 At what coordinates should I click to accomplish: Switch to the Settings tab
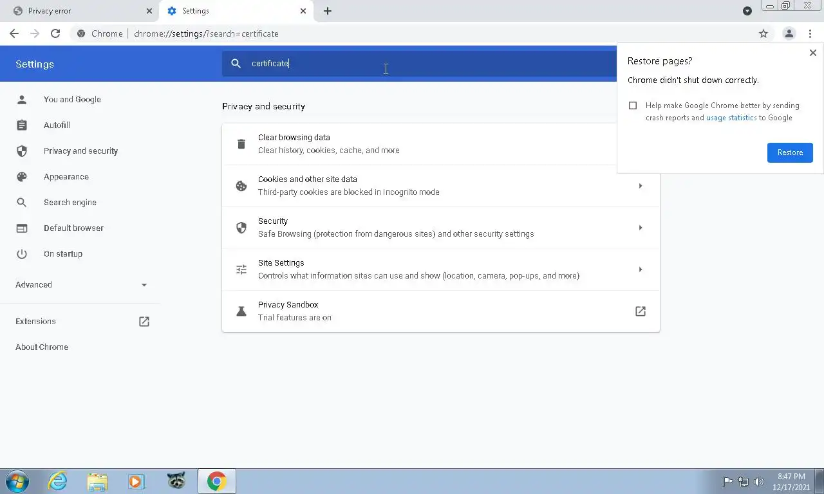click(236, 11)
